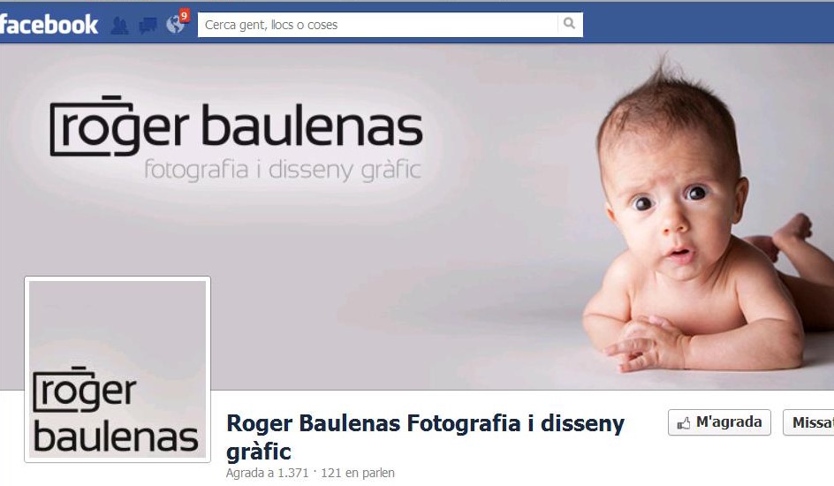
Task: Open the notifications globe icon
Action: pos(175,25)
